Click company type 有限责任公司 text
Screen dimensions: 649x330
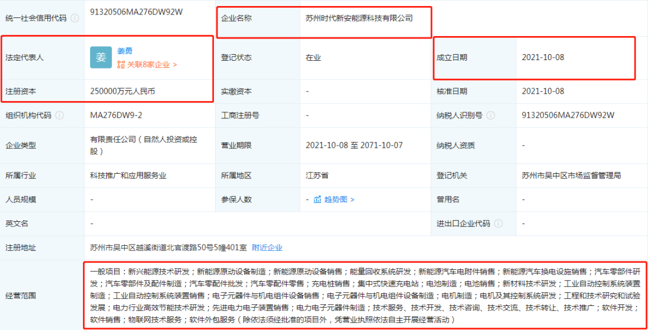(x=144, y=145)
